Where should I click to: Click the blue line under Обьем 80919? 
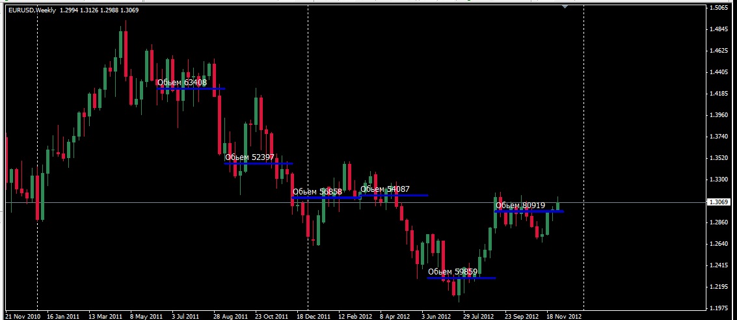pos(529,211)
